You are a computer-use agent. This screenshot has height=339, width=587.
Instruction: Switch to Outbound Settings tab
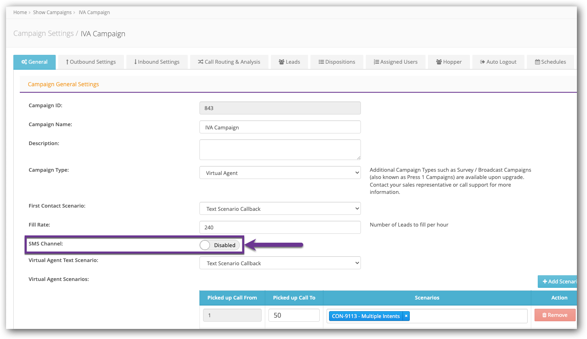tap(91, 62)
